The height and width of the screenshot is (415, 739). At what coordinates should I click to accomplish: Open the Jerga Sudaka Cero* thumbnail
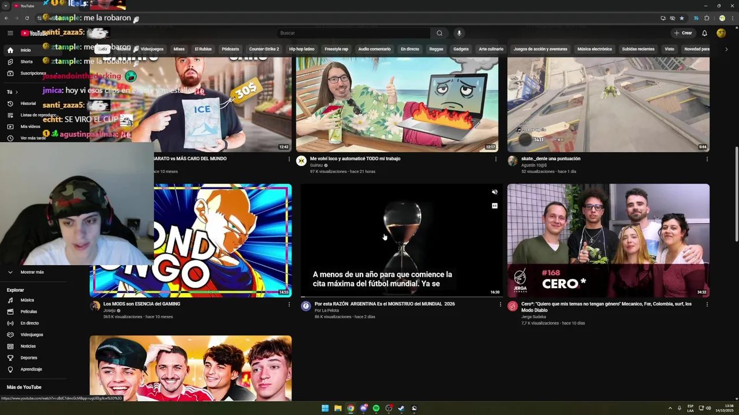609,240
